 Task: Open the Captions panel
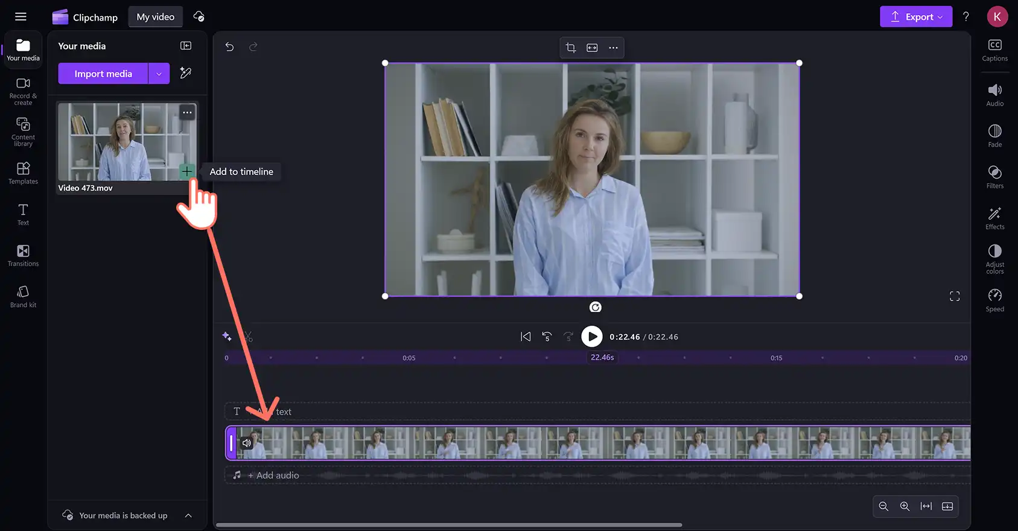[x=994, y=50]
